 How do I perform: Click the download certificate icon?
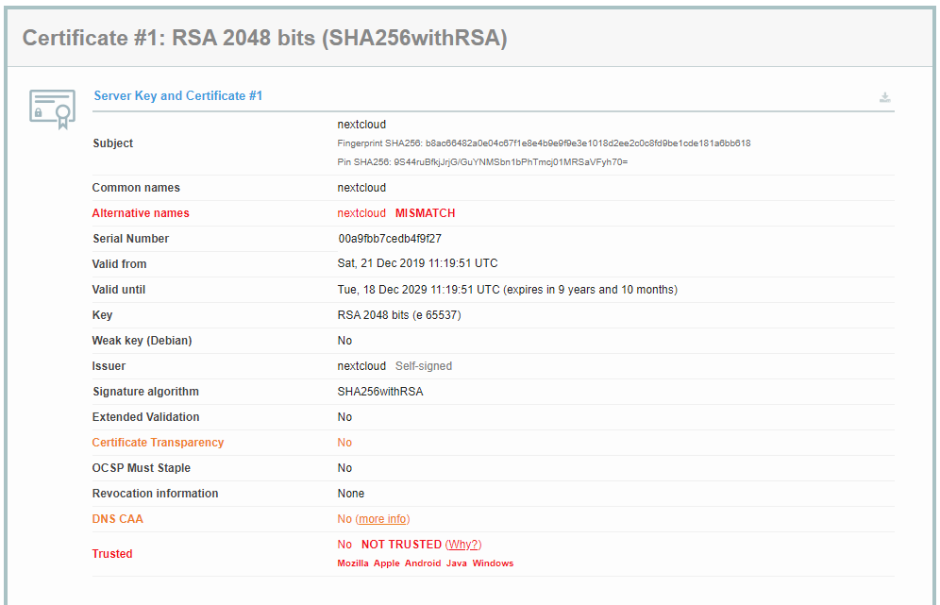coord(885,97)
